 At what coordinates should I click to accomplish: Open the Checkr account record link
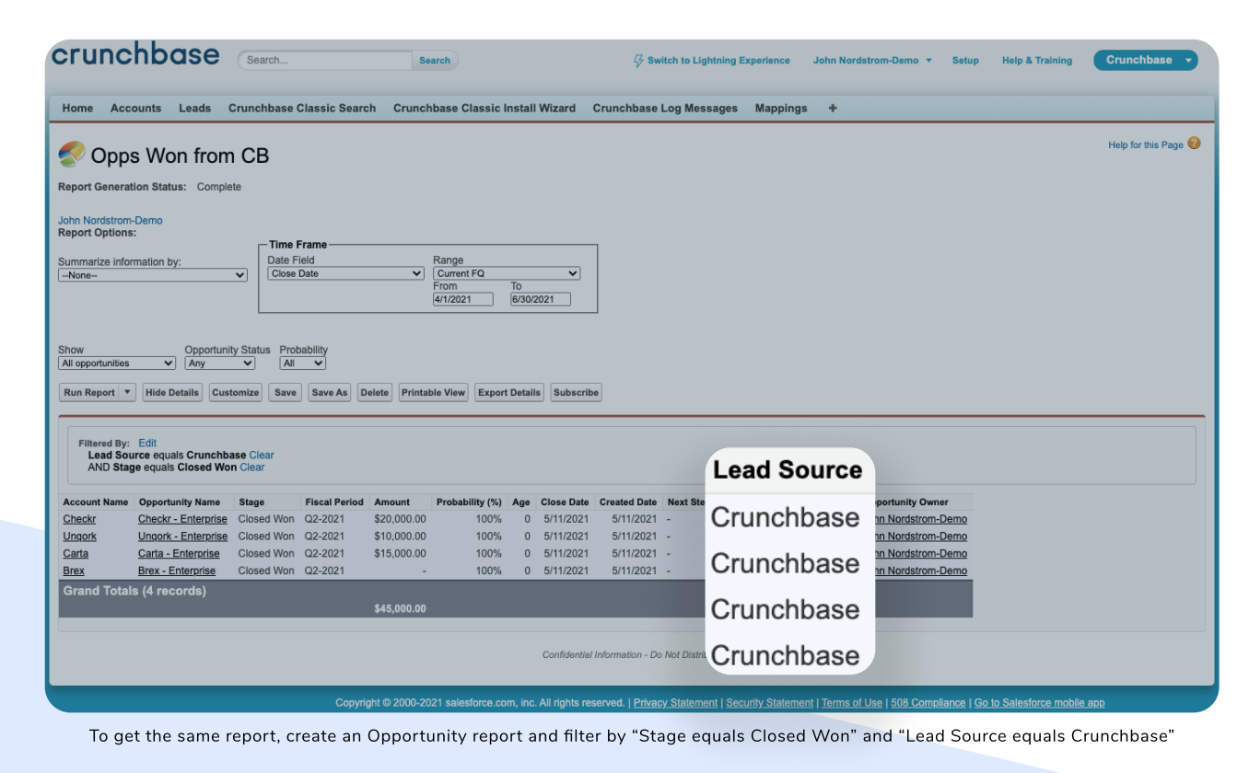[x=78, y=519]
